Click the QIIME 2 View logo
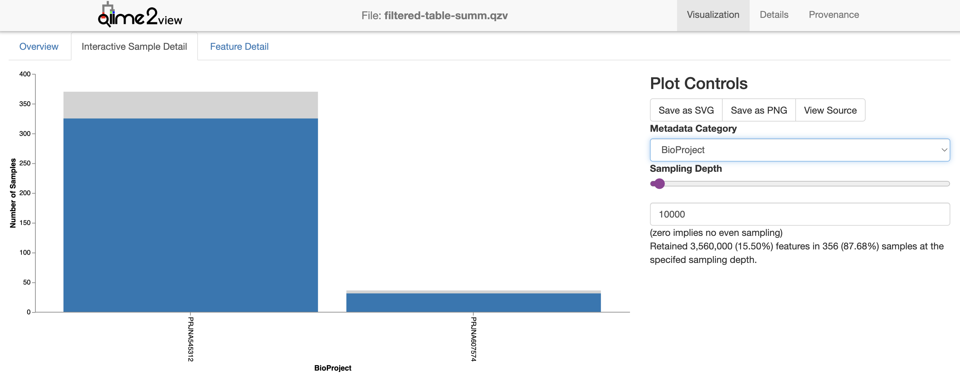Viewport: 960px width, 376px height. coord(140,15)
